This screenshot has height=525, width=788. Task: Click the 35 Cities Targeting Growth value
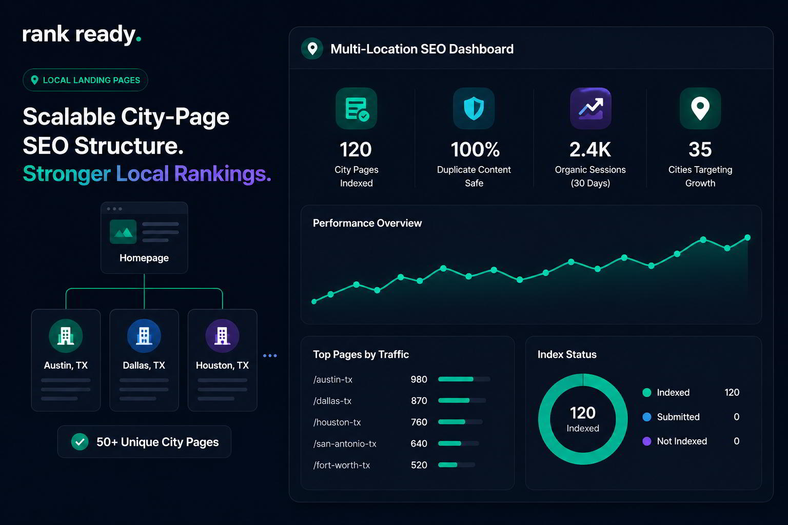point(700,150)
